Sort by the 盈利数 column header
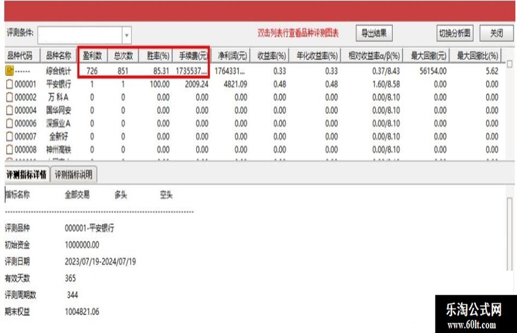 (x=92, y=56)
